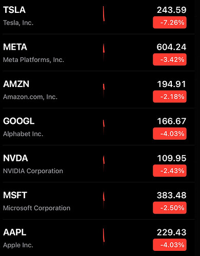Open Meta Platforms, Inc. company name
This screenshot has width=200, height=256.
[33, 60]
